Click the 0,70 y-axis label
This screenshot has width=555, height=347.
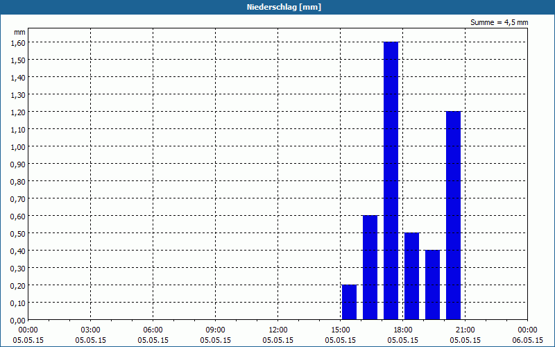click(x=18, y=199)
